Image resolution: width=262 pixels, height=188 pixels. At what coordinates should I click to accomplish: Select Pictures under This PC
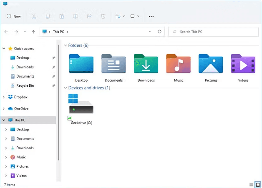click(23, 166)
